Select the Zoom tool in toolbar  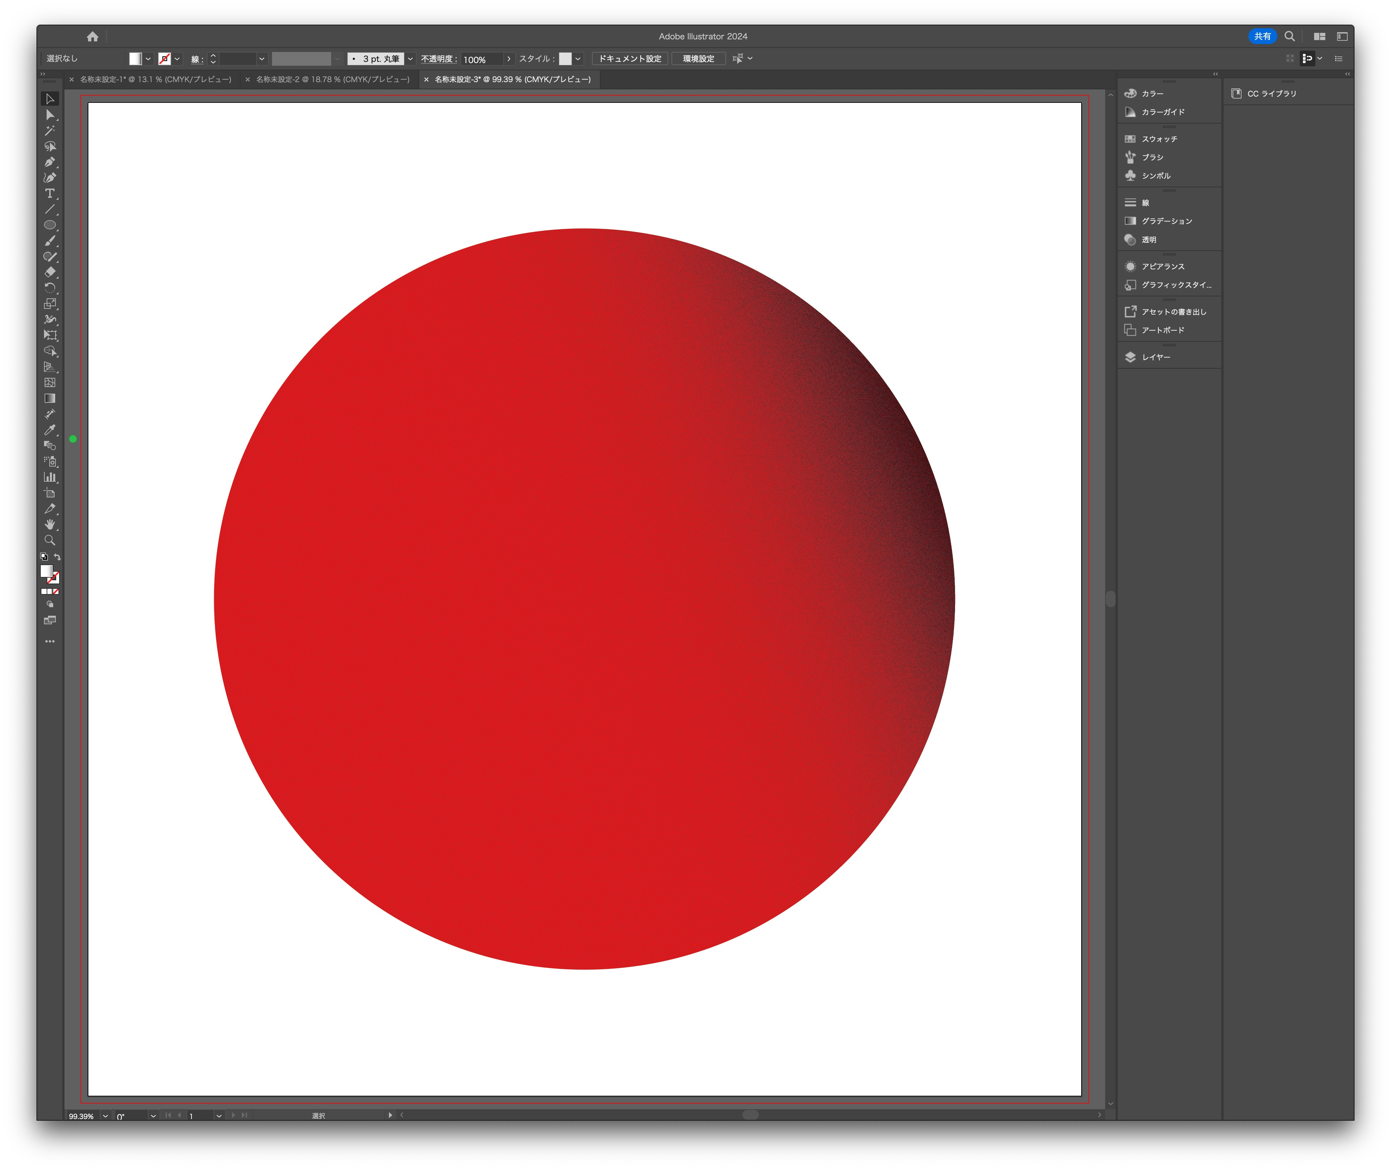(x=50, y=540)
